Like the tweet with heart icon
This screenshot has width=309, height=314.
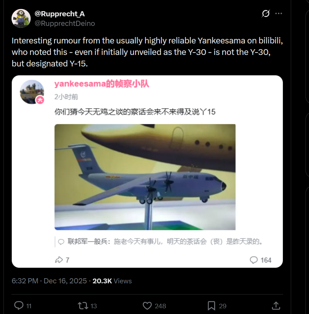pyautogui.click(x=147, y=306)
